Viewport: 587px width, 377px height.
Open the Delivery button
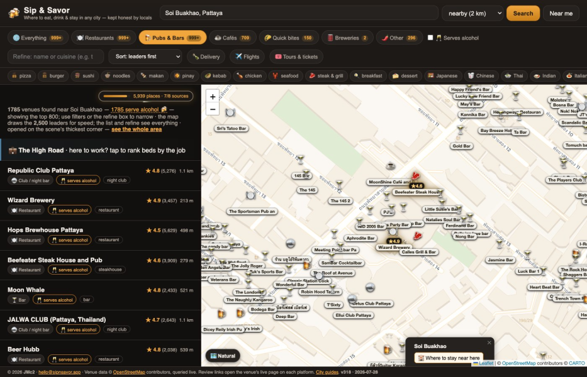click(206, 57)
